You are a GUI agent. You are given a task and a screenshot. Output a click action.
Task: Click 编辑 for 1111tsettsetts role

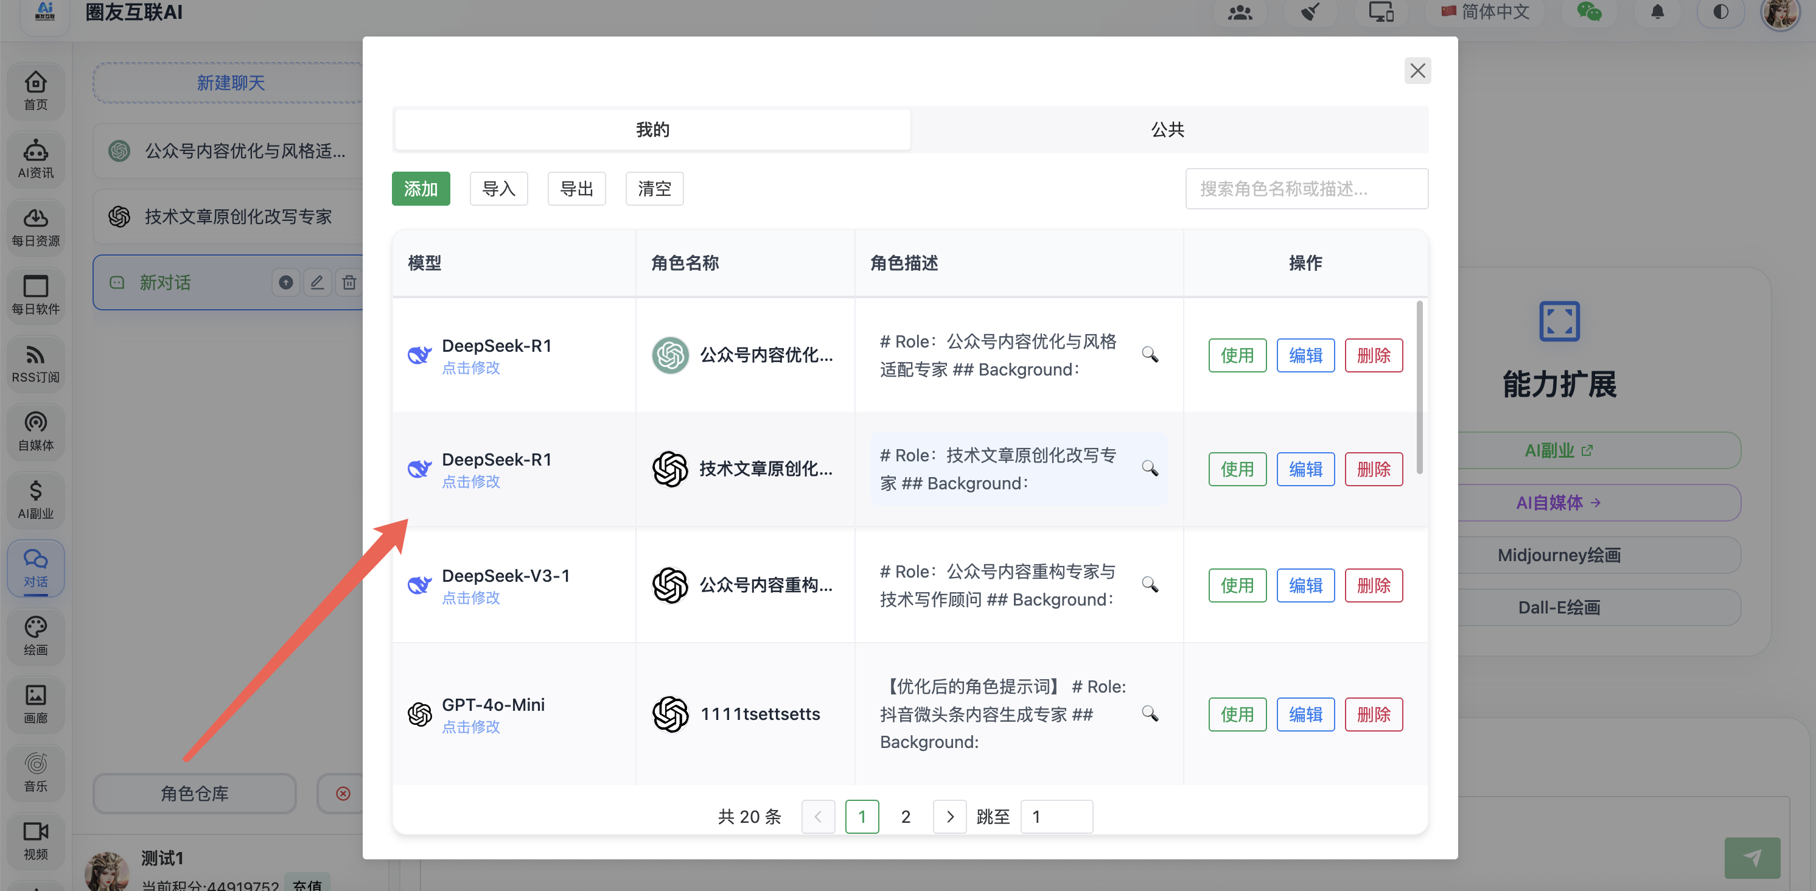pos(1305,715)
